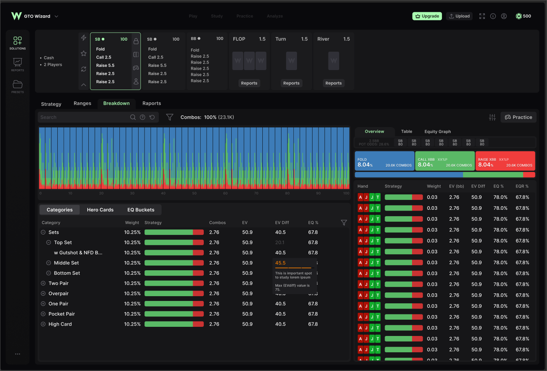
Task: Collapse the Sets category row
Action: (x=43, y=232)
